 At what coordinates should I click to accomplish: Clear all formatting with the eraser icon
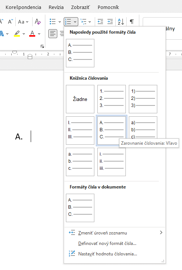tap(37, 22)
